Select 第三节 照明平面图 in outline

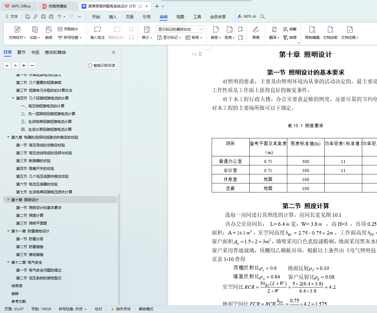32,223
